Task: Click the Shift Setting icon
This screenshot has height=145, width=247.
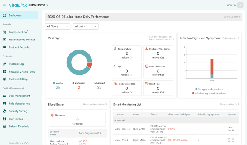Action: pos(4,119)
